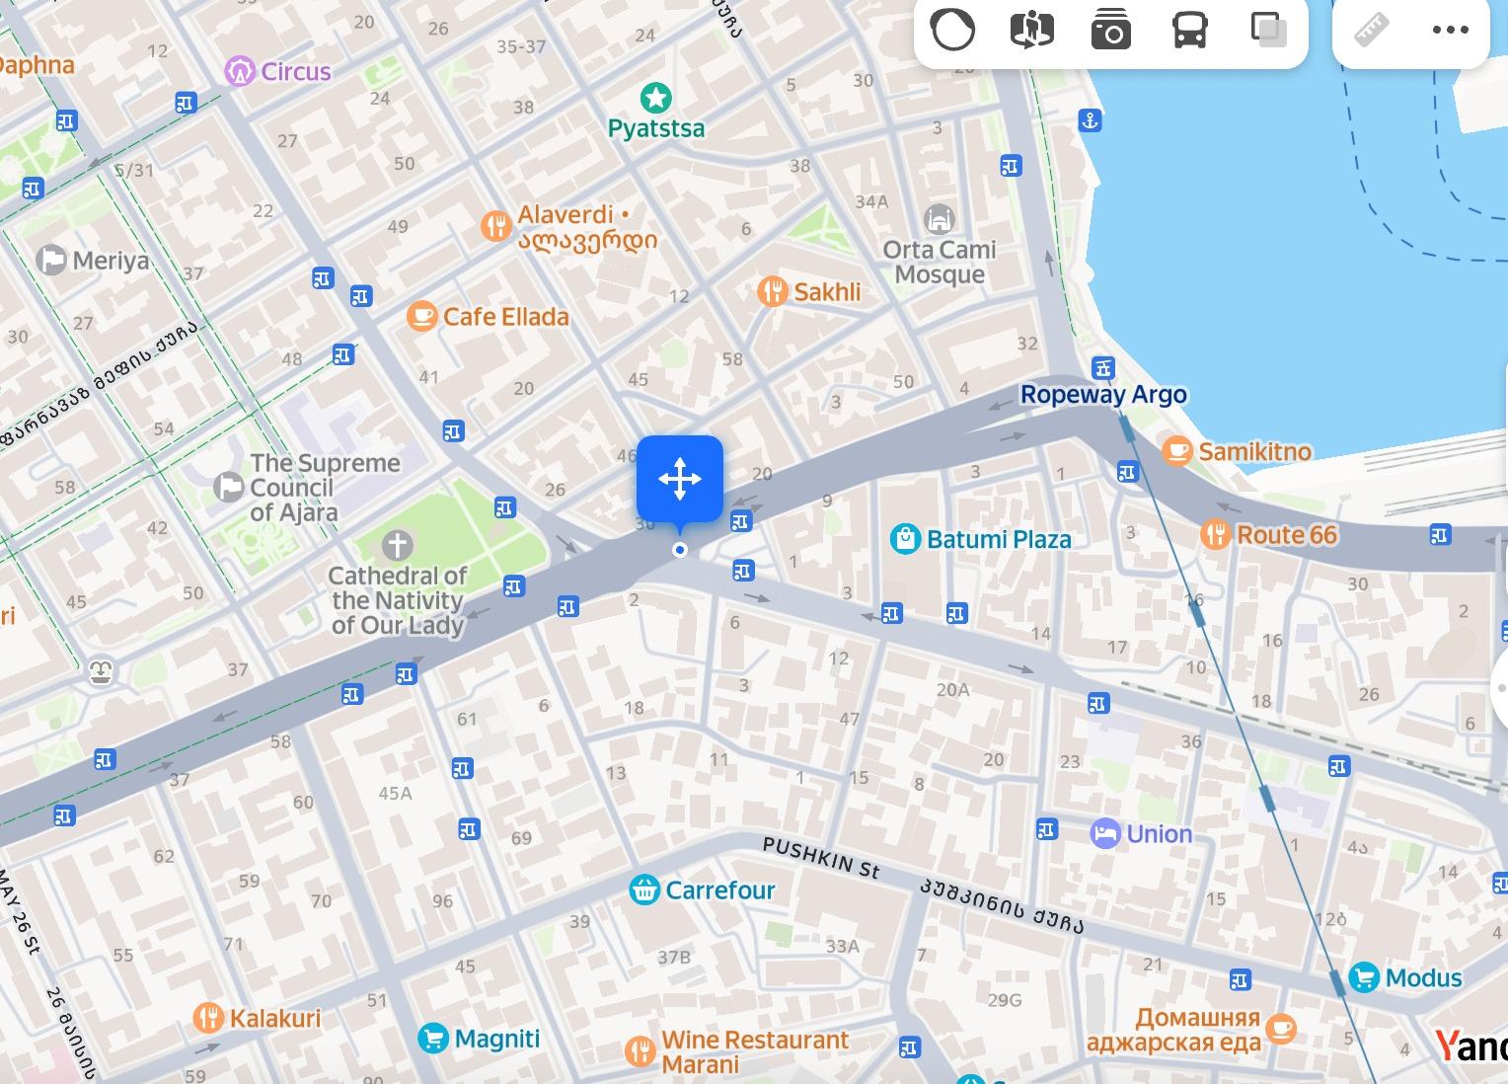Viewport: 1508px width, 1084px height.
Task: Open the map layers switcher
Action: tap(1268, 30)
